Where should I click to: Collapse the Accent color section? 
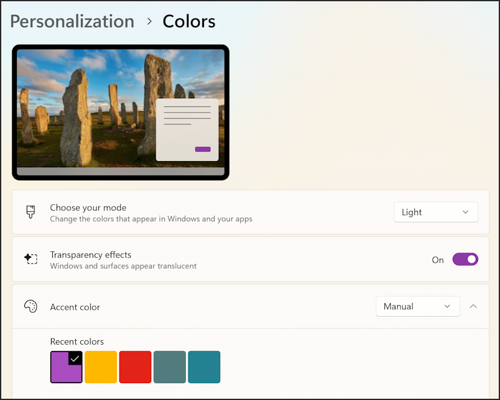473,307
